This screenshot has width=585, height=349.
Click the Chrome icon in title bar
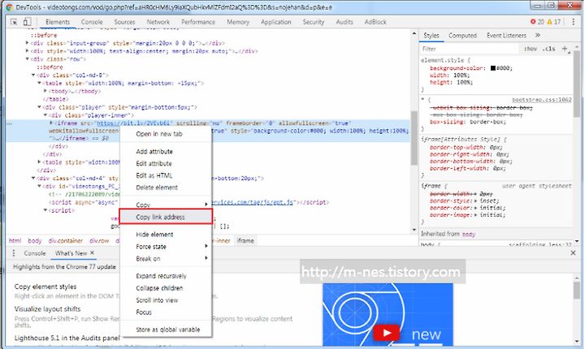(10, 7)
